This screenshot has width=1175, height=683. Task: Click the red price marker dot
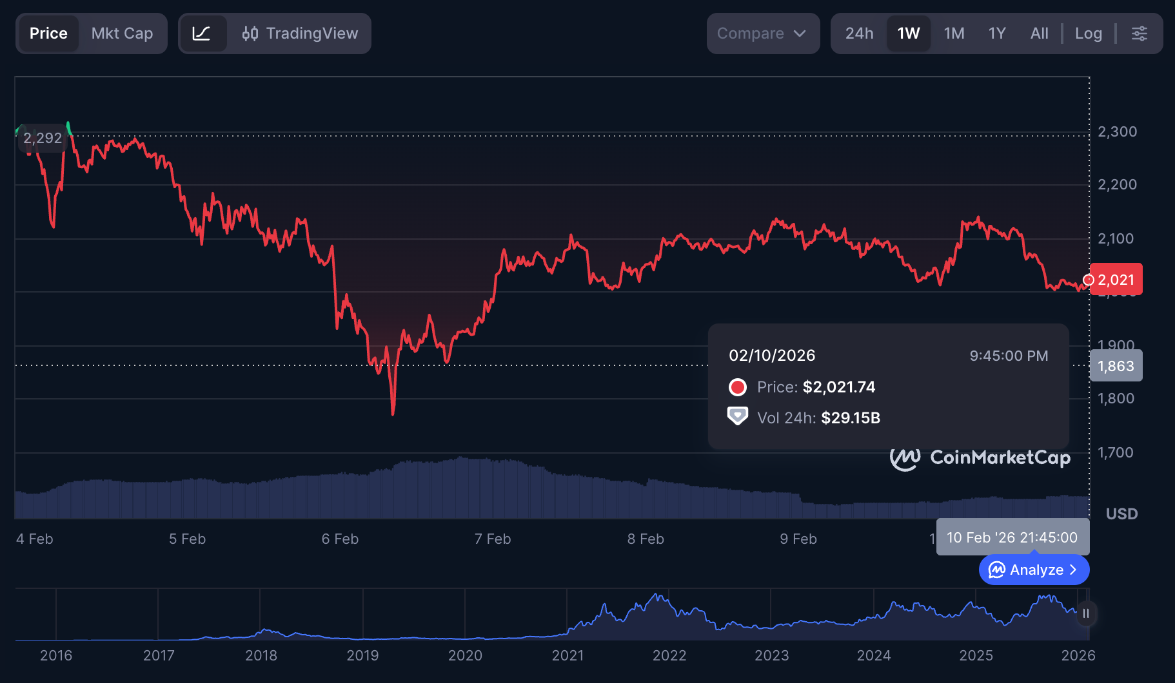1089,280
